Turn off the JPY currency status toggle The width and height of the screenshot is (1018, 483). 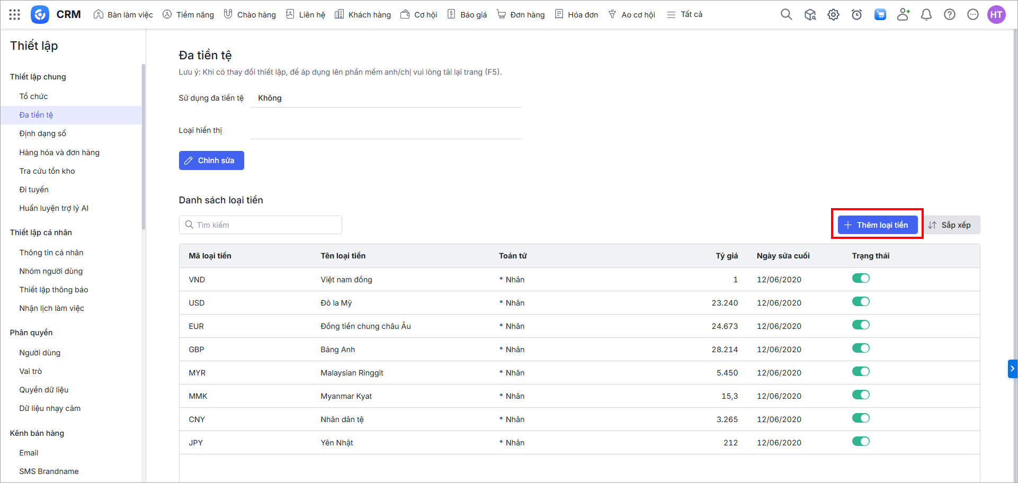tap(861, 442)
